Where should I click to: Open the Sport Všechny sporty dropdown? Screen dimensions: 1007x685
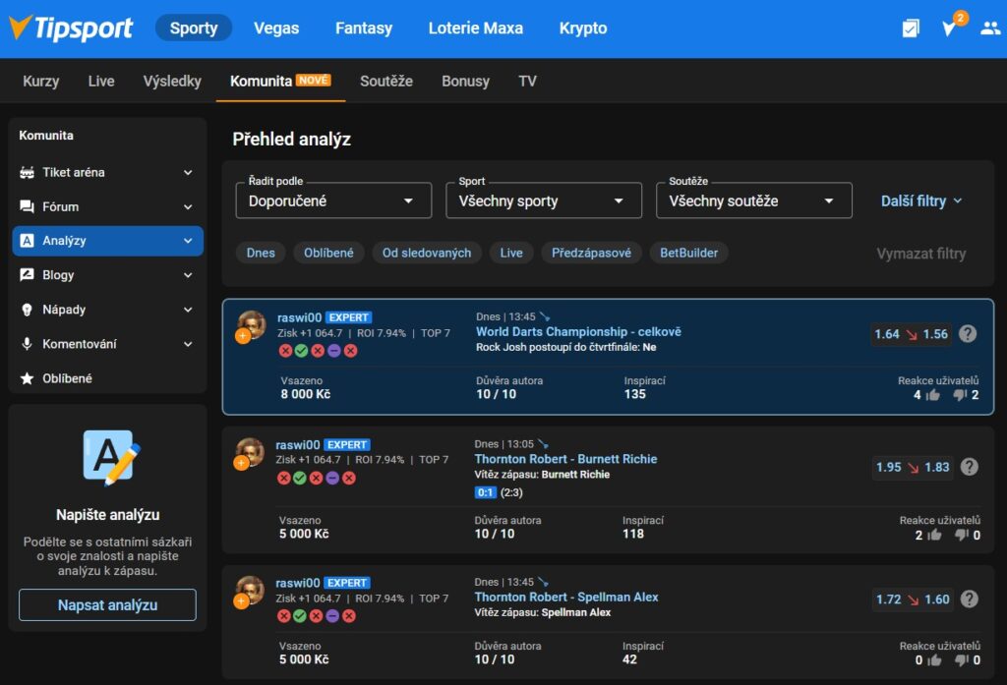point(543,200)
